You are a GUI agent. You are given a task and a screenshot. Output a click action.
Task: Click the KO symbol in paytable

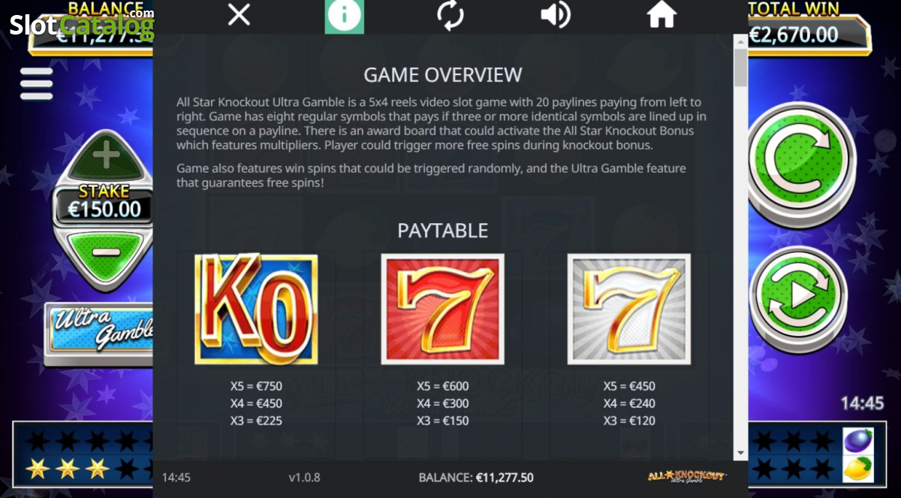[256, 309]
